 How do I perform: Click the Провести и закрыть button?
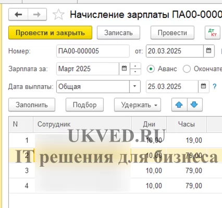click(x=50, y=32)
